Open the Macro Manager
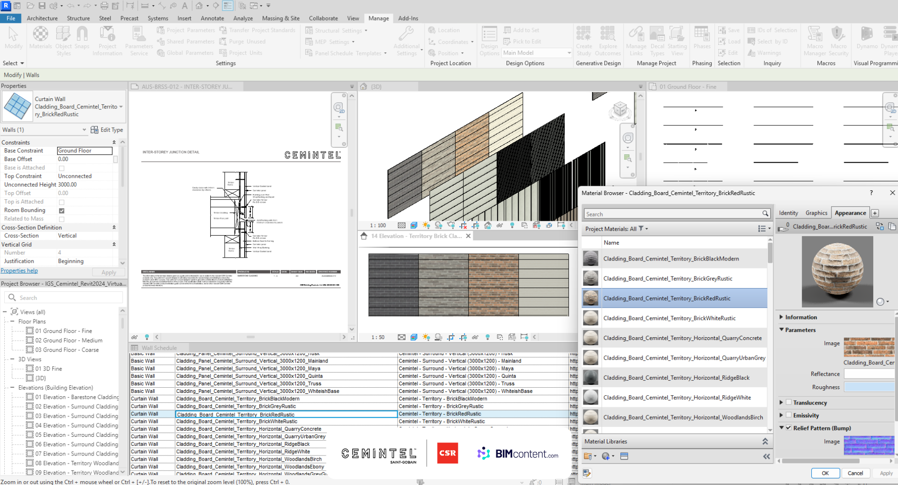This screenshot has width=898, height=485. pos(815,40)
